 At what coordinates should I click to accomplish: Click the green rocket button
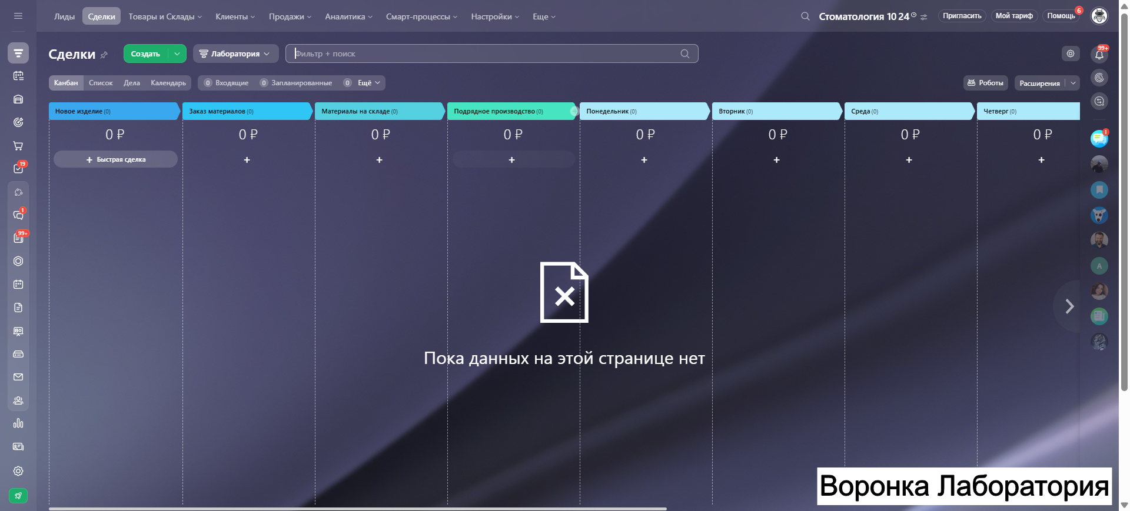point(18,496)
